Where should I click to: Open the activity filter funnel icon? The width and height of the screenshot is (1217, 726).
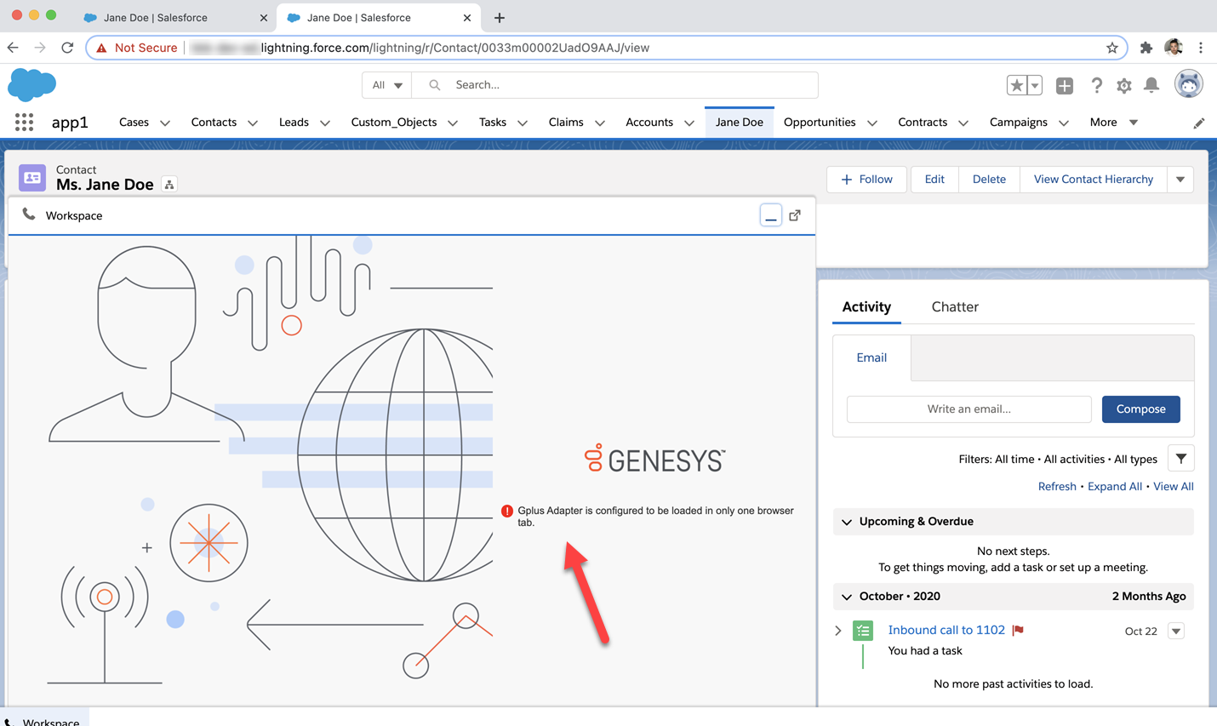(1180, 459)
